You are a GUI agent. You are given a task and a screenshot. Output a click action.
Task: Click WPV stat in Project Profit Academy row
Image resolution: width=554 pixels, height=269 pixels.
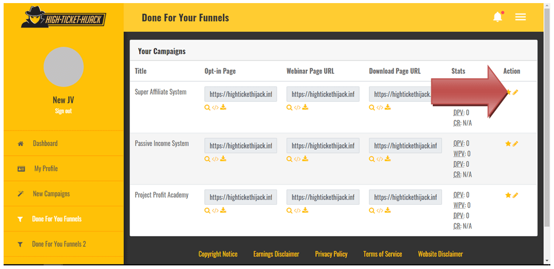point(462,205)
